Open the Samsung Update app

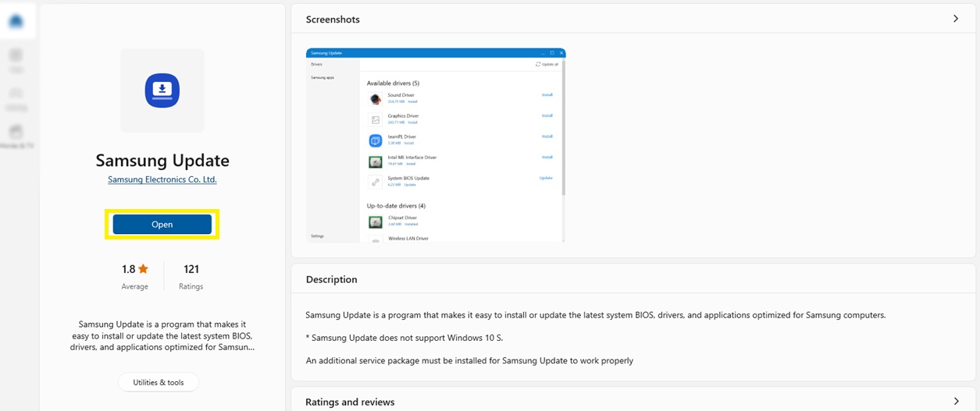[x=162, y=225]
